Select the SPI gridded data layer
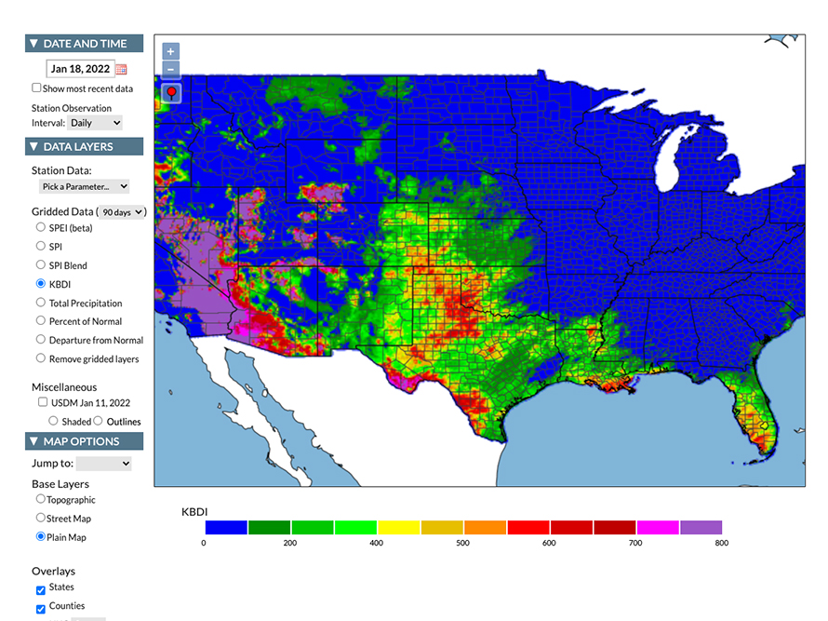This screenshot has width=828, height=621. tap(40, 247)
